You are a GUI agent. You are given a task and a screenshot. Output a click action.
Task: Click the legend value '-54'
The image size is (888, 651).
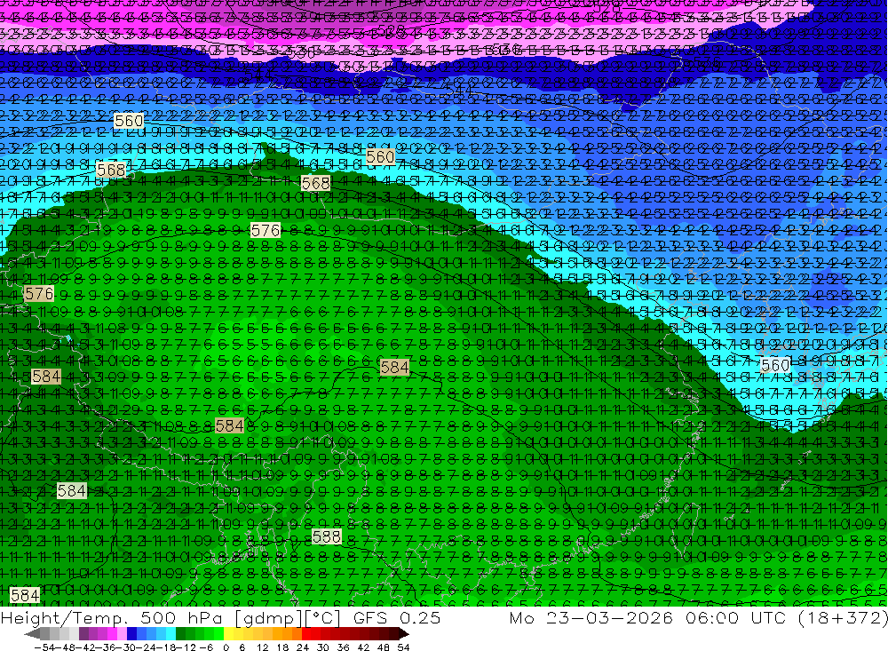[44, 647]
